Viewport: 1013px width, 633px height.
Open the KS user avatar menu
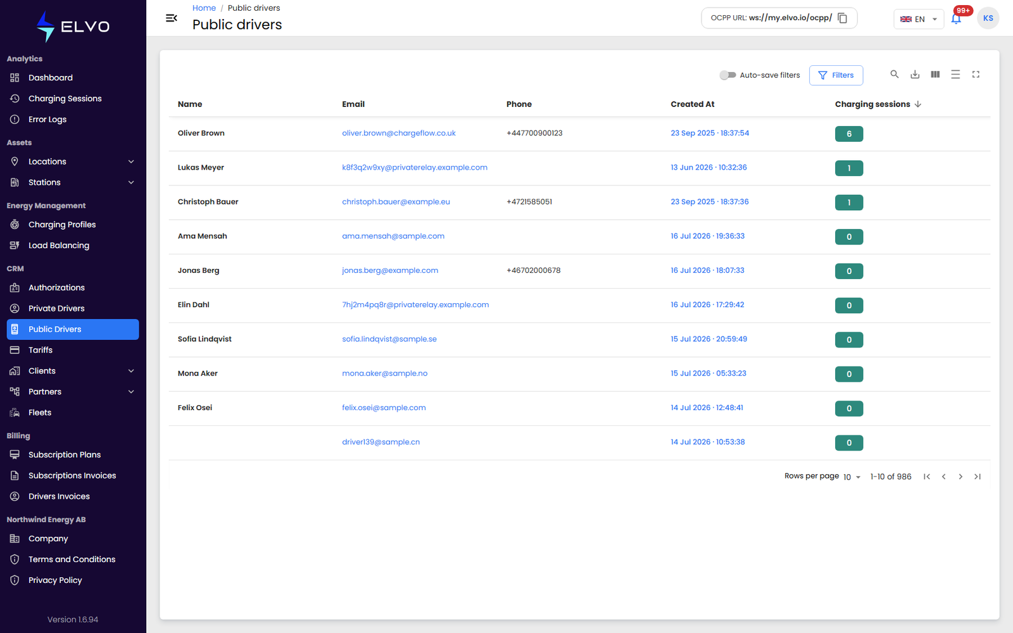988,18
